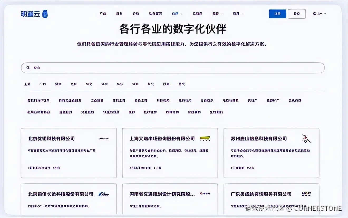
Task: Filter partners by city 上海
Action: 27,84
